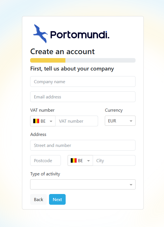Open the VAT country dropdown
The width and height of the screenshot is (164, 227).
coord(43,121)
